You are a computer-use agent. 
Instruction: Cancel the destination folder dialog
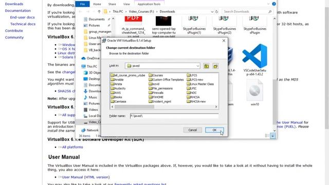tap(192, 130)
